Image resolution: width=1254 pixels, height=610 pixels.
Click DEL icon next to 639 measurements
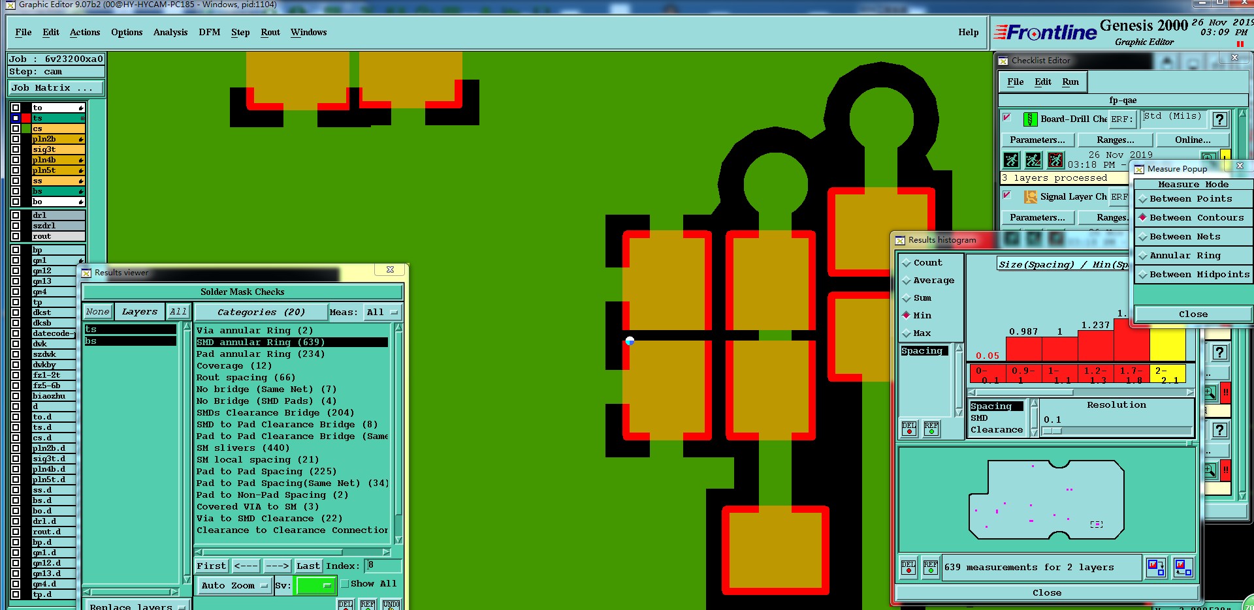[908, 568]
